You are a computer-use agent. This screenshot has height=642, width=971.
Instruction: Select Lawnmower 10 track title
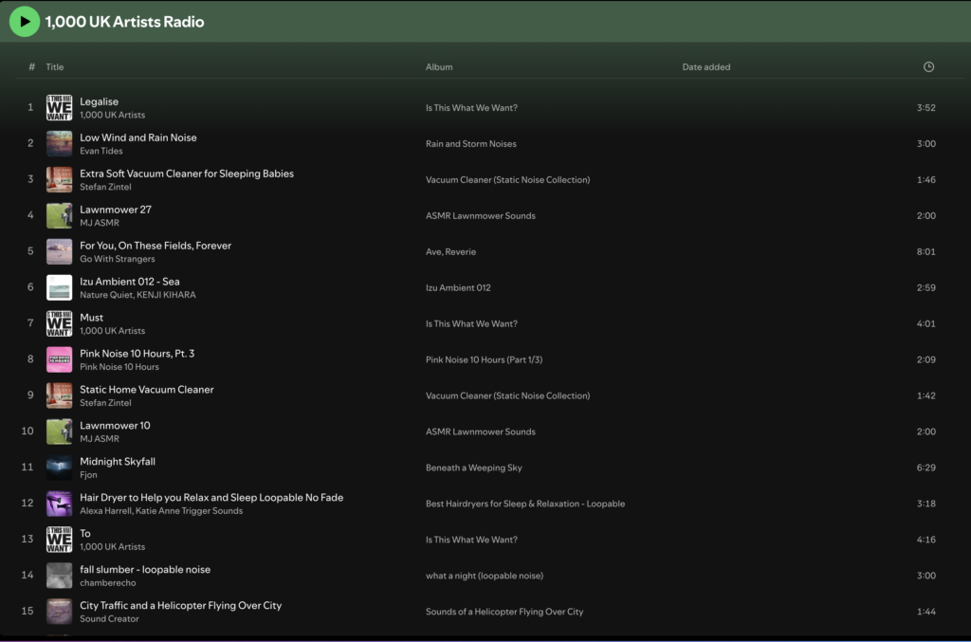(x=115, y=426)
